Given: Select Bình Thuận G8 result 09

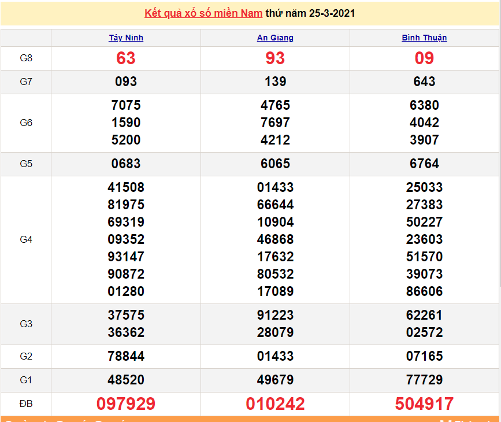Looking at the screenshot, I should point(424,58).
